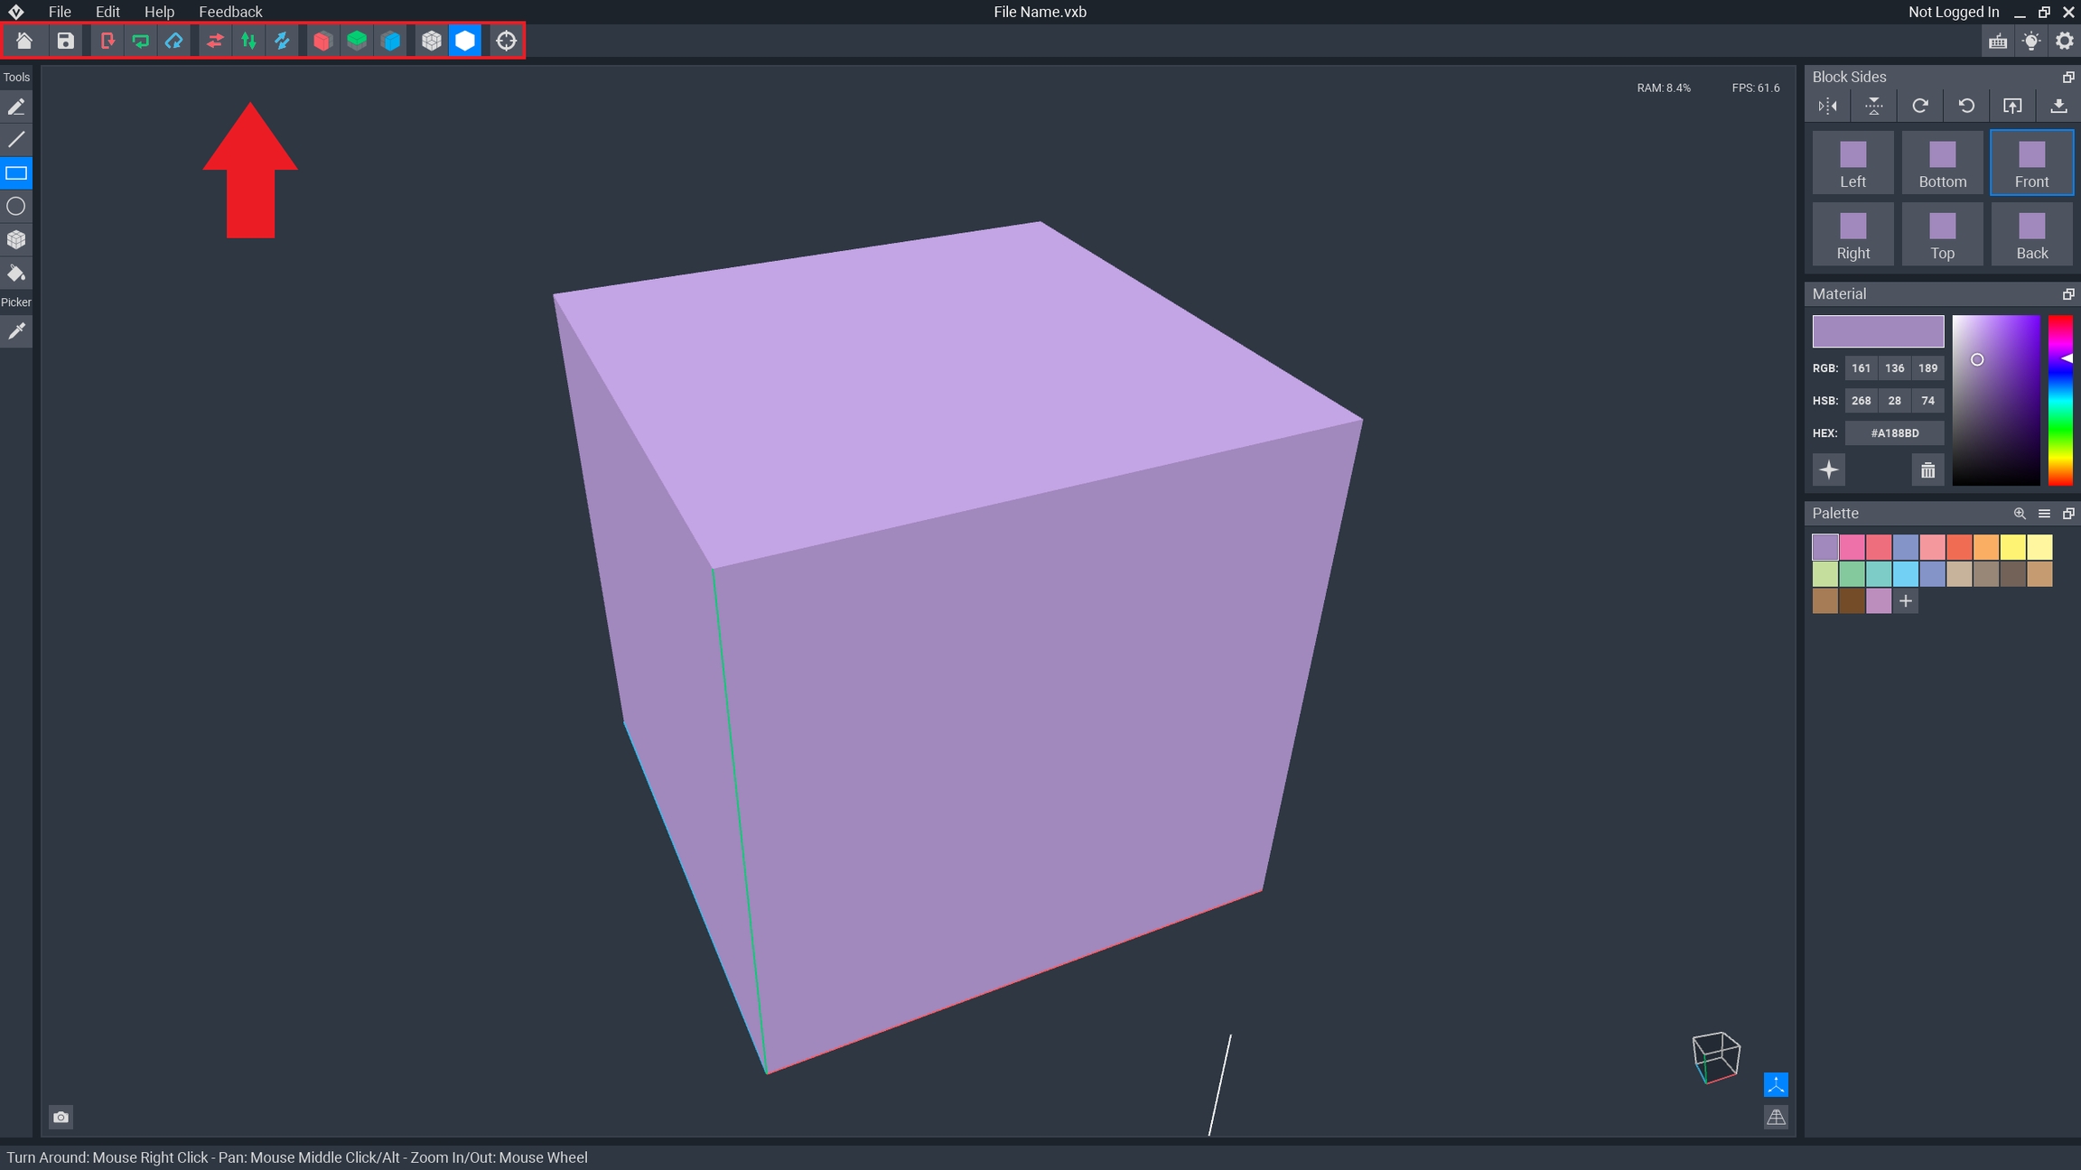Click the Home icon in the toolbar
2081x1170 pixels.
click(24, 41)
